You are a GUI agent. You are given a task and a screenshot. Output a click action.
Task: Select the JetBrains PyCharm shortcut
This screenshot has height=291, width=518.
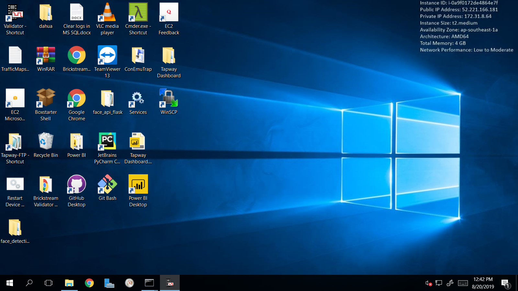click(107, 148)
